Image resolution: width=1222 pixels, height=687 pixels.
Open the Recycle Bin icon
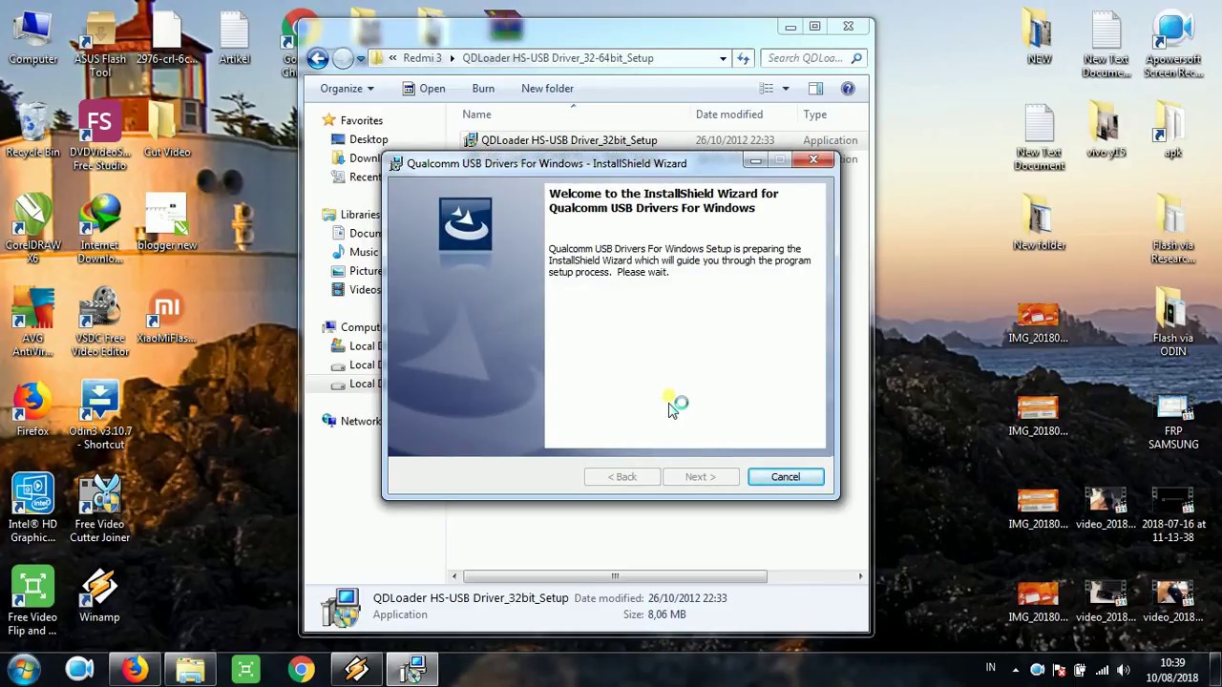coord(32,131)
